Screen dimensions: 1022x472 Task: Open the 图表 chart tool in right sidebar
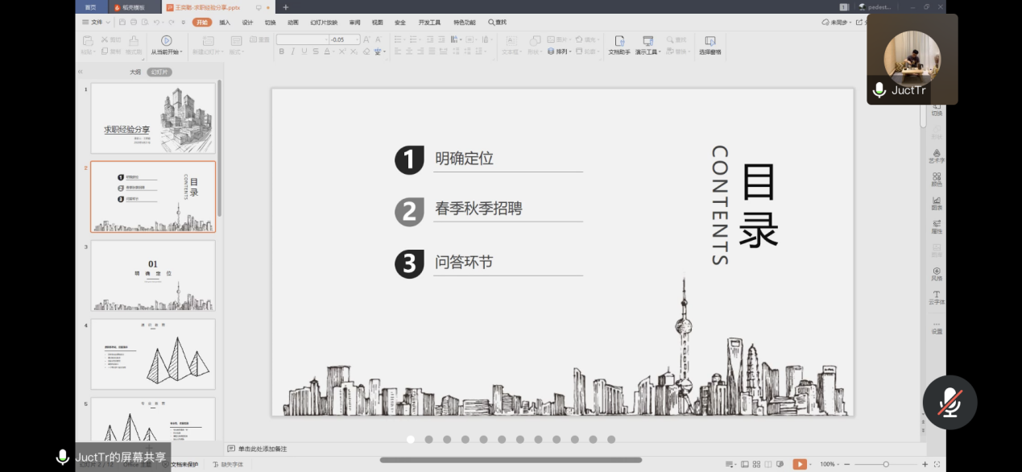point(936,203)
